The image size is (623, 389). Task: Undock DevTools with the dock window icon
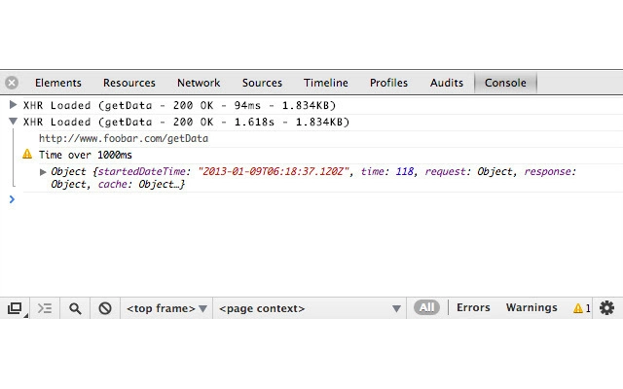tap(16, 308)
